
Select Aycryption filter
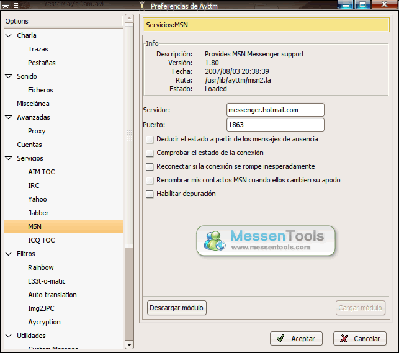click(x=44, y=322)
